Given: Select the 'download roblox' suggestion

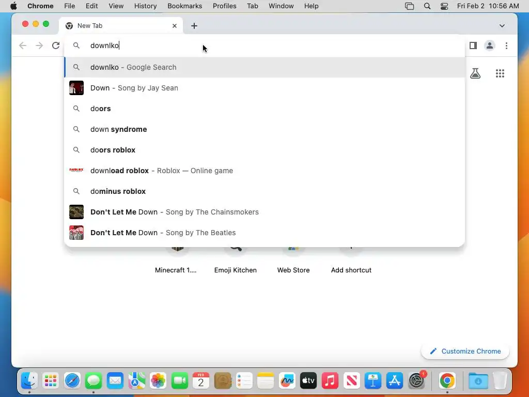Looking at the screenshot, I should [265, 171].
